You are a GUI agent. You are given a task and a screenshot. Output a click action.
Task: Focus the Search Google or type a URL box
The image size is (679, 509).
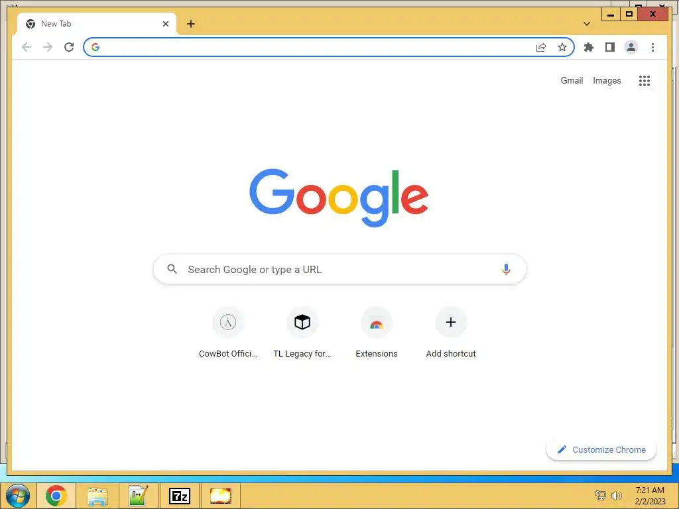(x=339, y=269)
